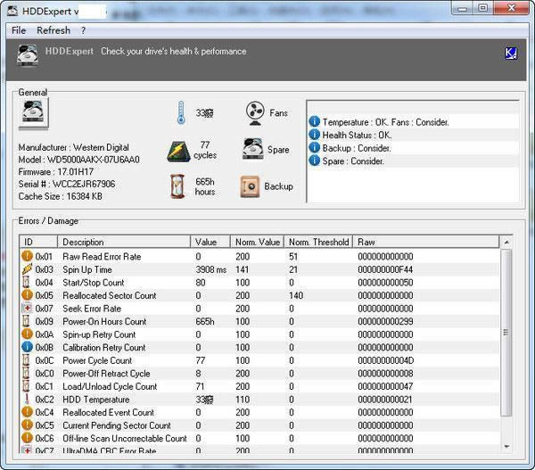Sort by Description column header
The image size is (535, 470).
coord(124,242)
